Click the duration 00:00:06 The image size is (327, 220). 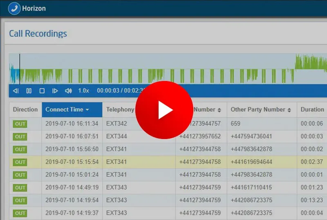pyautogui.click(x=312, y=123)
